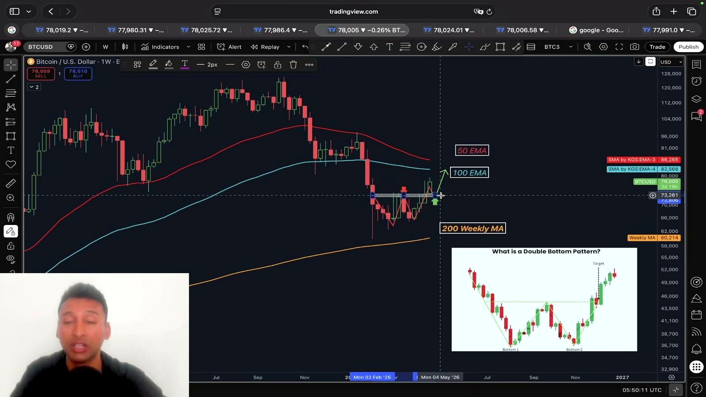706x397 pixels.
Task: Toggle magnet mode for drawings
Action: [11, 217]
